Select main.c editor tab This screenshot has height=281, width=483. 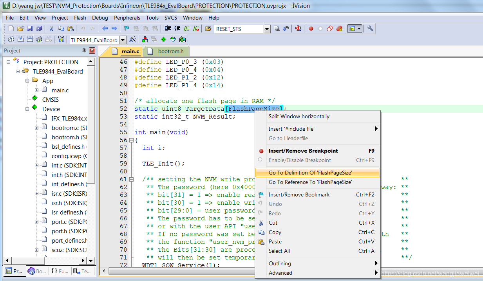(x=126, y=51)
